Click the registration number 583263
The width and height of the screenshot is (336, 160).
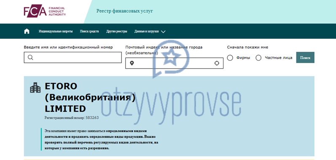(x=92, y=117)
